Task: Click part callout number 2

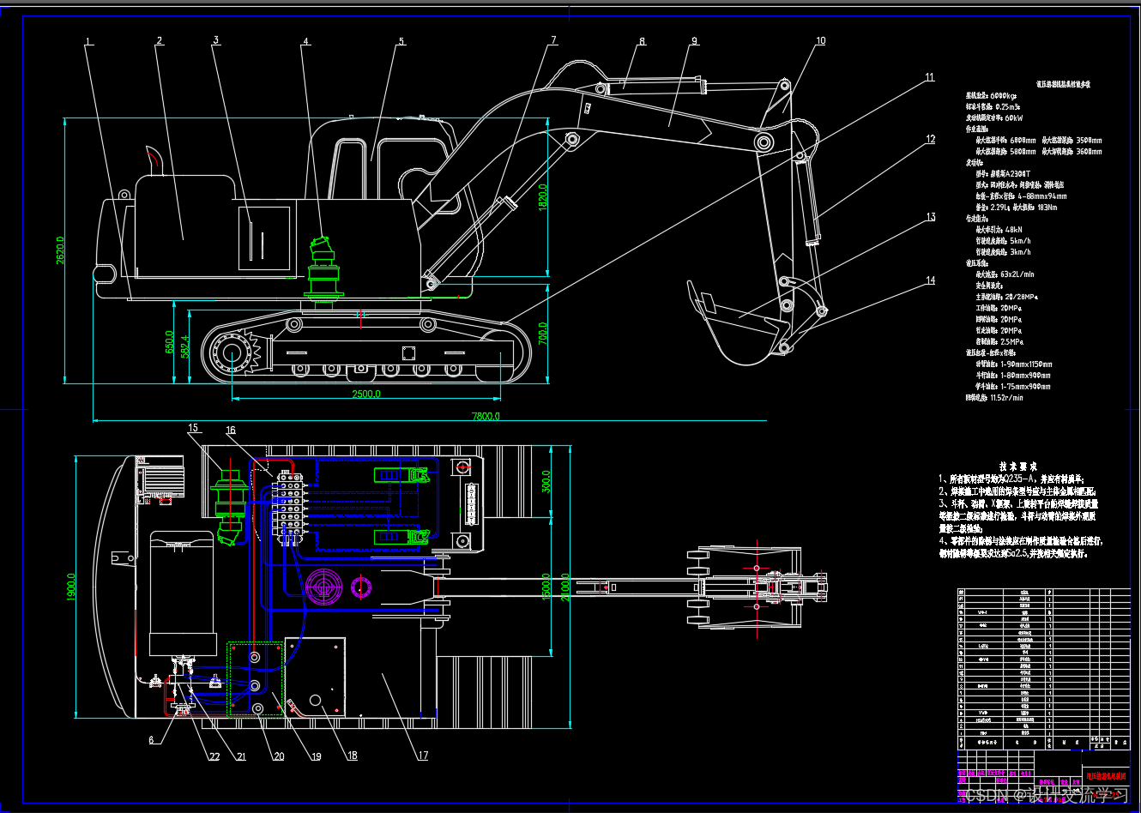Action: 160,40
